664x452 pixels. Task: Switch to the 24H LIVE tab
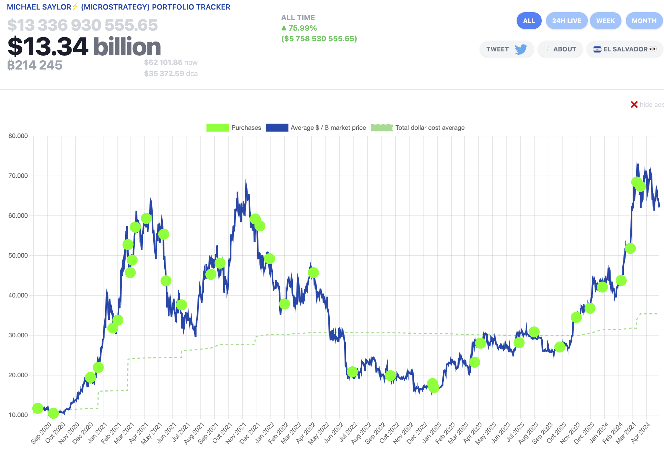coord(566,21)
